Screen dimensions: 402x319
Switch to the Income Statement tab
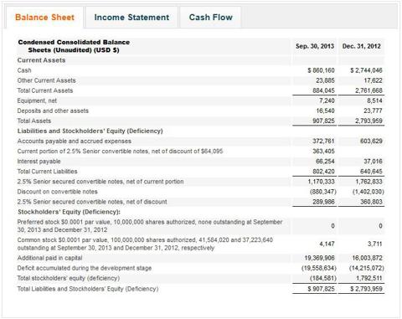[x=131, y=18]
